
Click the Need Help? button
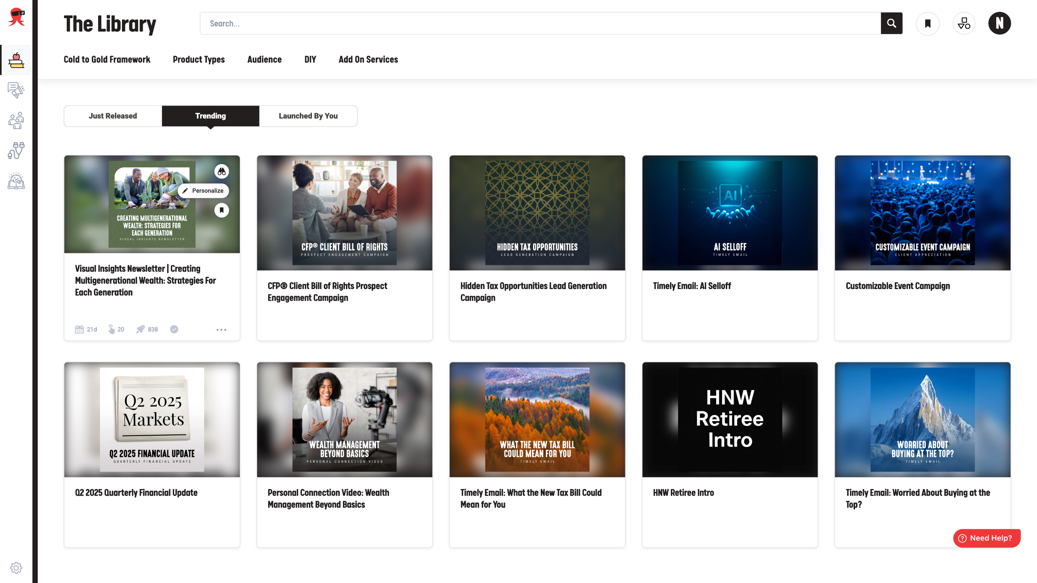click(986, 538)
